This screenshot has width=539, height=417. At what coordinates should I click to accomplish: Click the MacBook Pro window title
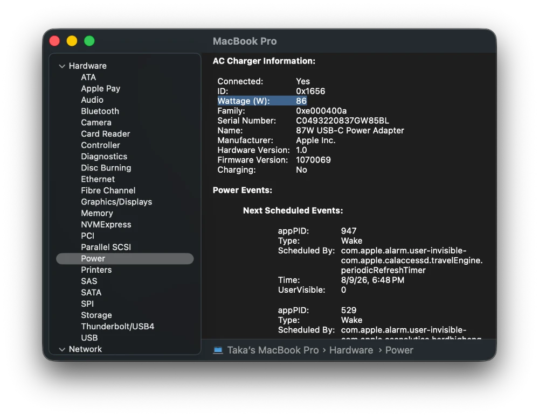point(245,41)
